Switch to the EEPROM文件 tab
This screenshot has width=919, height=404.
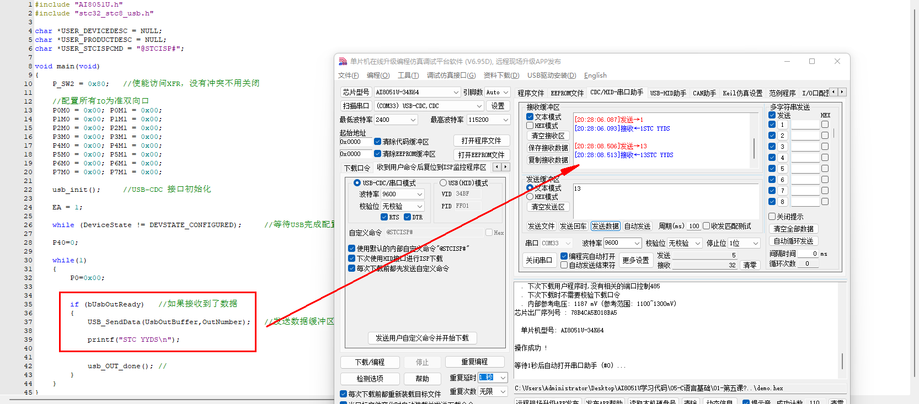point(567,93)
